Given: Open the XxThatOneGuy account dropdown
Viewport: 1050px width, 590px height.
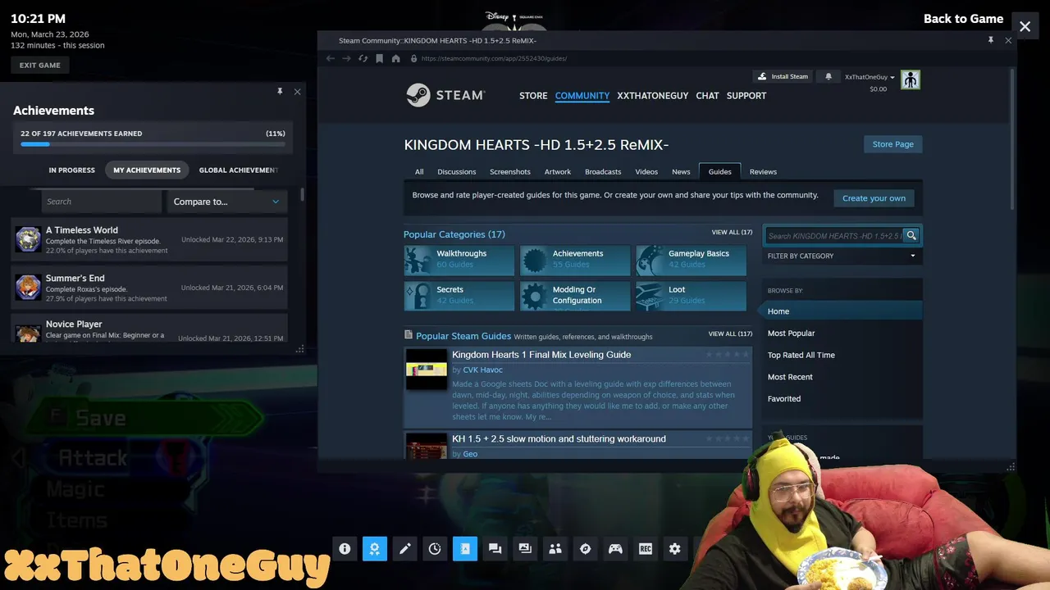Looking at the screenshot, I should click(870, 77).
